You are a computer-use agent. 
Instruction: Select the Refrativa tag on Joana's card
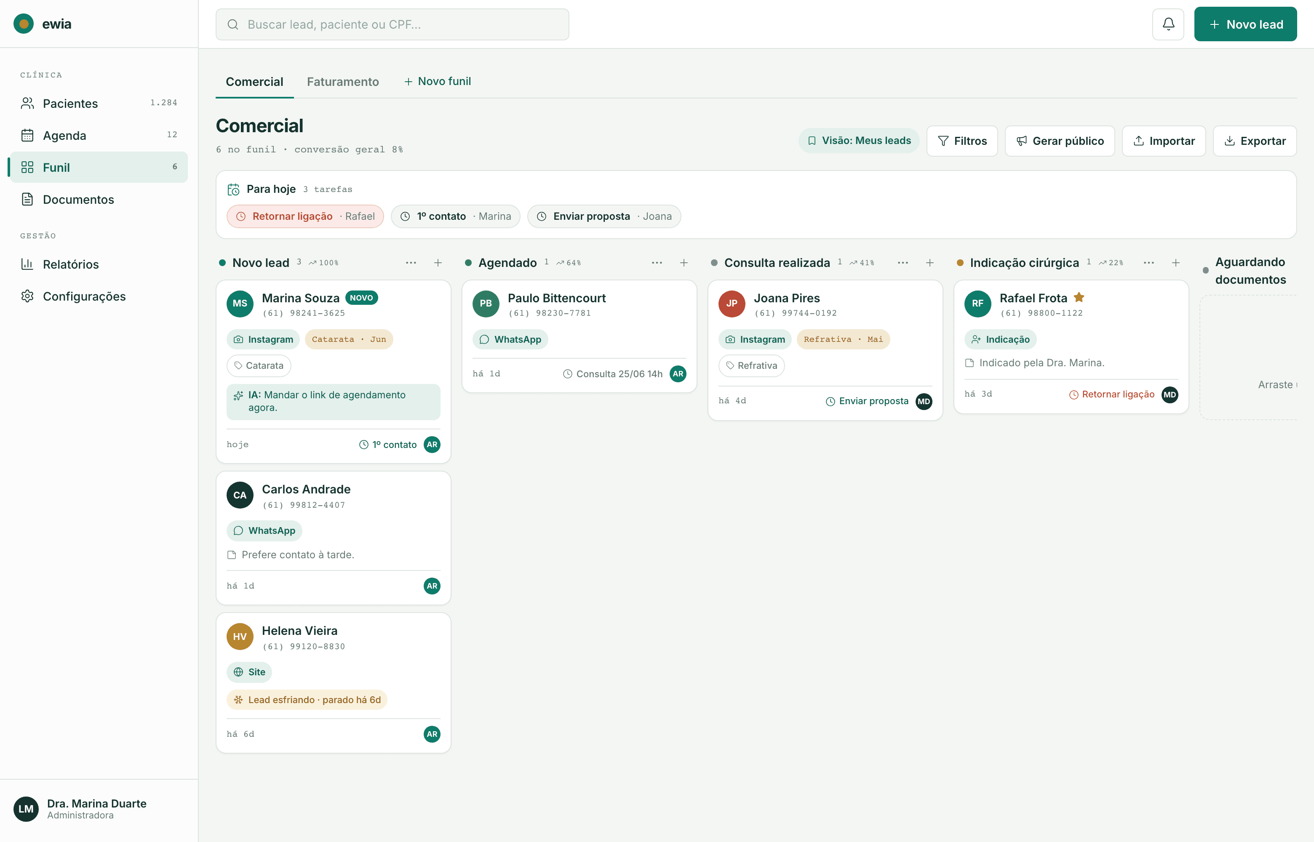click(x=751, y=366)
